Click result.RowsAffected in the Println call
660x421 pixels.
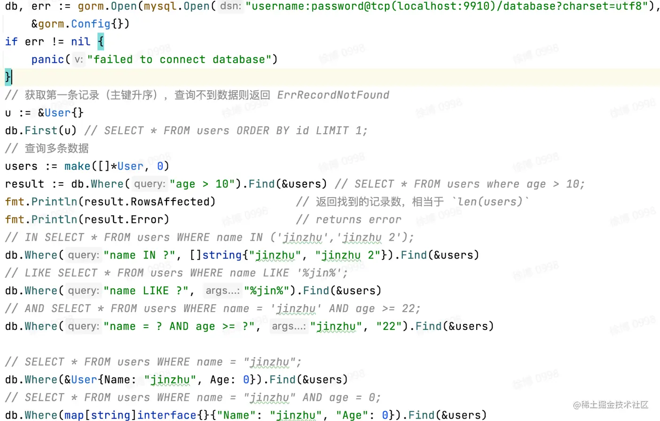click(x=147, y=202)
